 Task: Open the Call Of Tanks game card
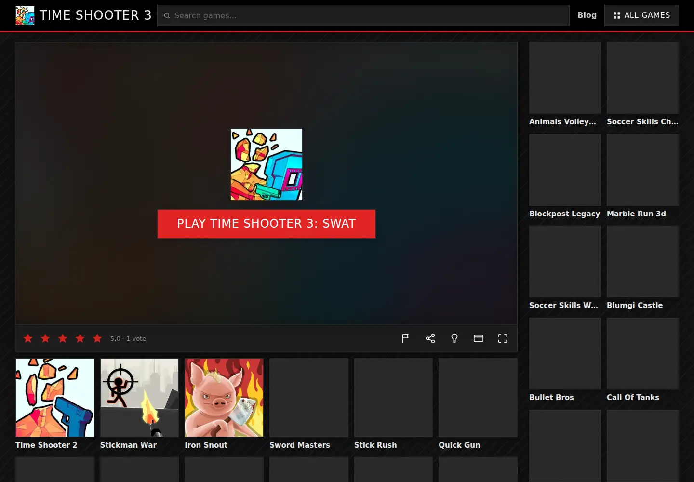[x=642, y=360]
